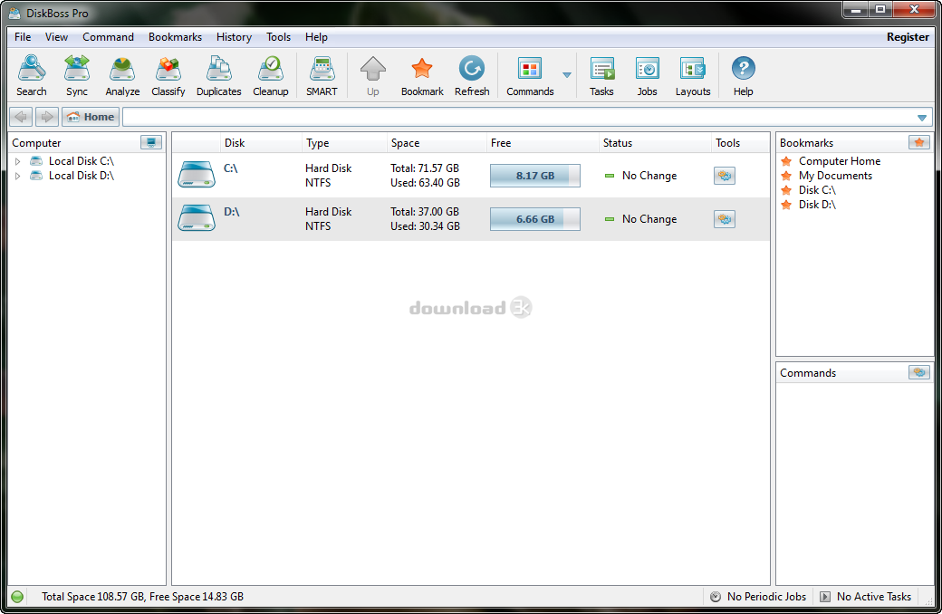This screenshot has width=942, height=614.
Task: Click the Total Space 108.57 GB status text
Action: coord(142,597)
